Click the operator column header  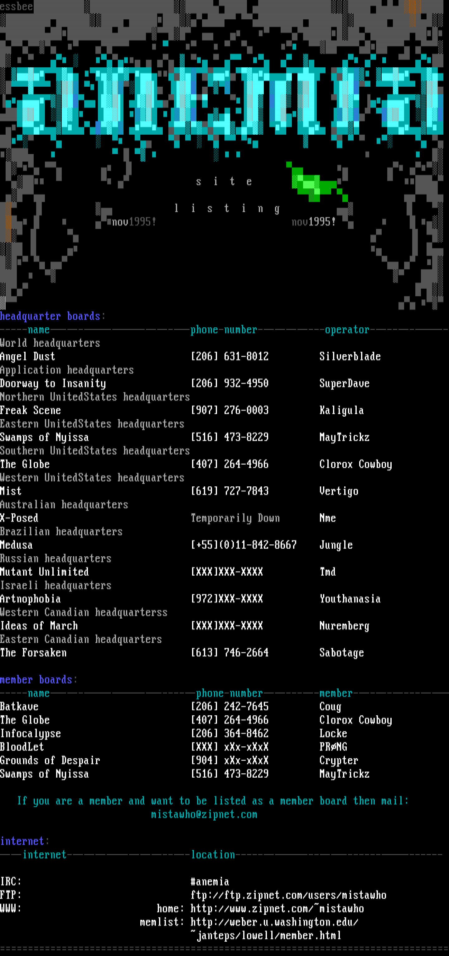pos(347,330)
